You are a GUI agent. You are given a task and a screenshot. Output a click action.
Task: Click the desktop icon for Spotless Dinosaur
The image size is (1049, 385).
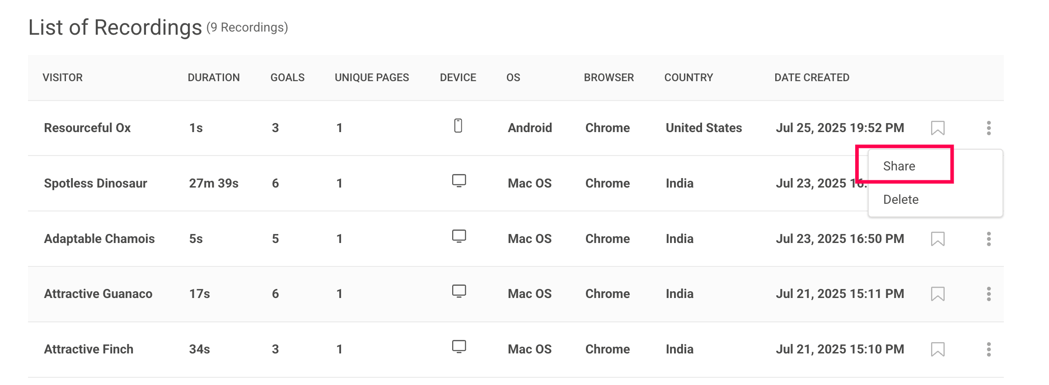tap(459, 181)
